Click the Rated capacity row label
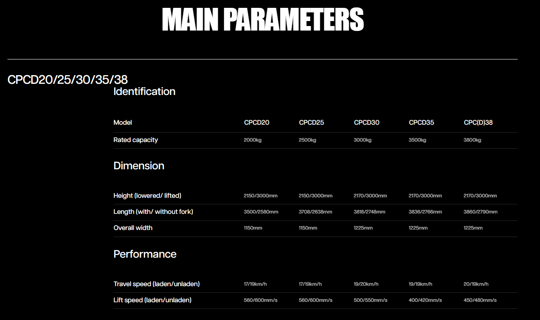This screenshot has height=320, width=540. (136, 140)
